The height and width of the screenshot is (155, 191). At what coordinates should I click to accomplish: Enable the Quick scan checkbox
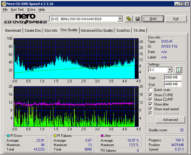click(x=151, y=90)
